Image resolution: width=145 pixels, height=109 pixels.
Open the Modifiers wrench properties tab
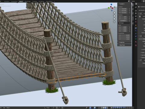[136, 28]
